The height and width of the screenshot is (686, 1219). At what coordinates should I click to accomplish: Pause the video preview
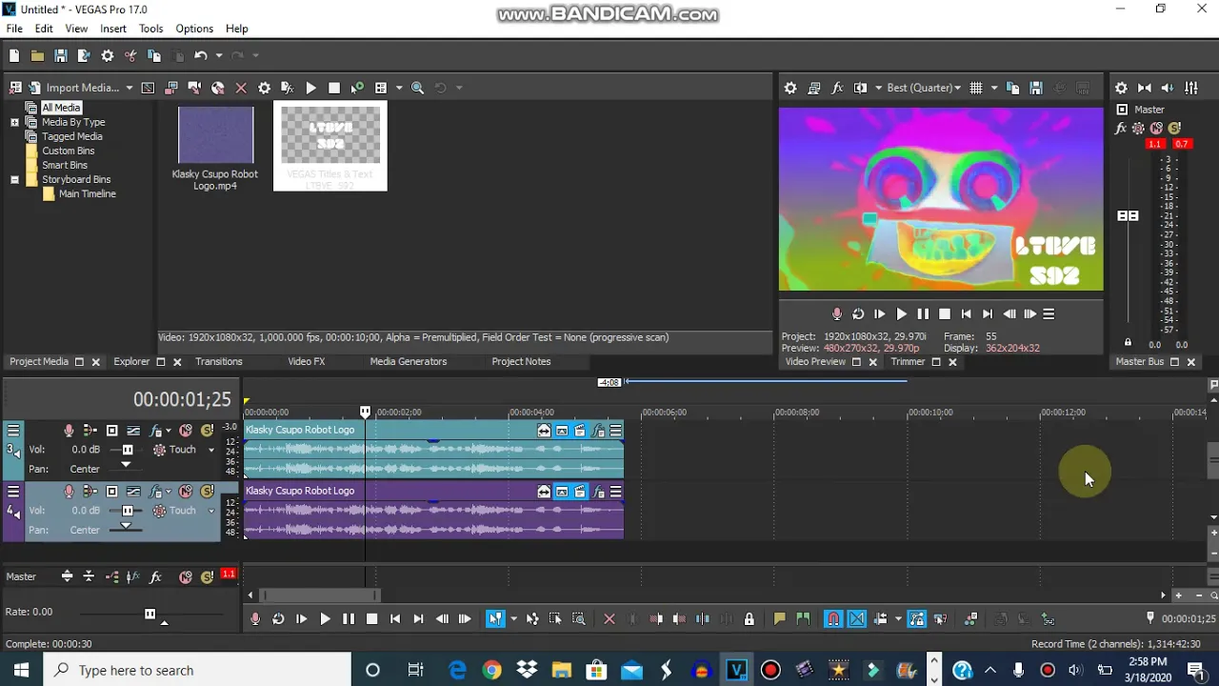923,314
